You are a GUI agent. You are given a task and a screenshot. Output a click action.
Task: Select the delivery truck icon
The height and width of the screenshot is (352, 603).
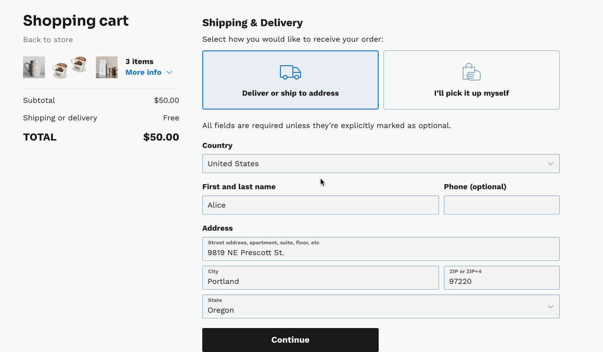[290, 72]
